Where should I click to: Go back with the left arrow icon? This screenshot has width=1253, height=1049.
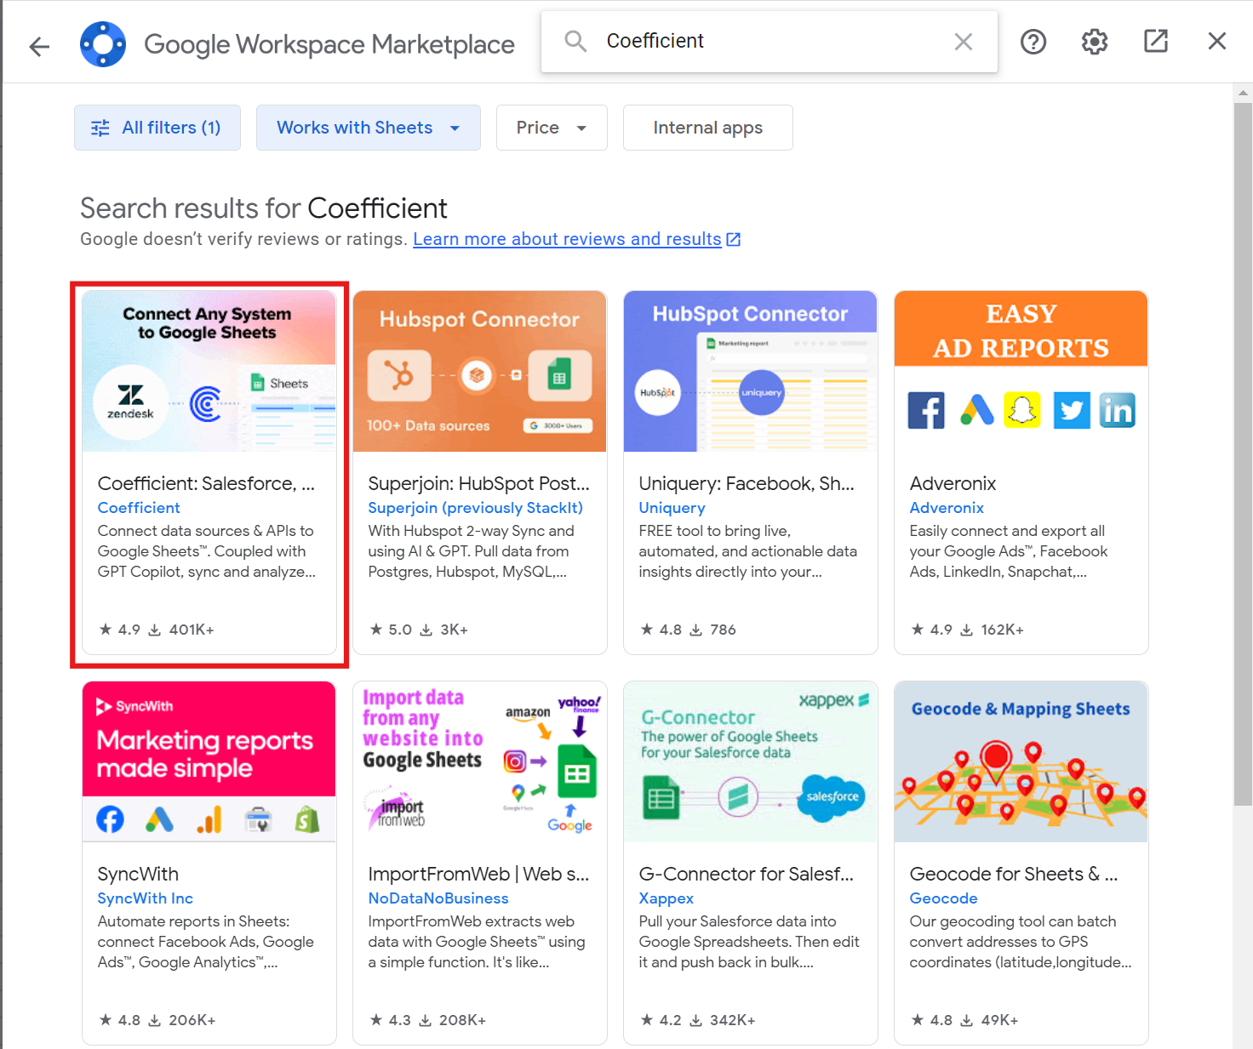click(39, 45)
